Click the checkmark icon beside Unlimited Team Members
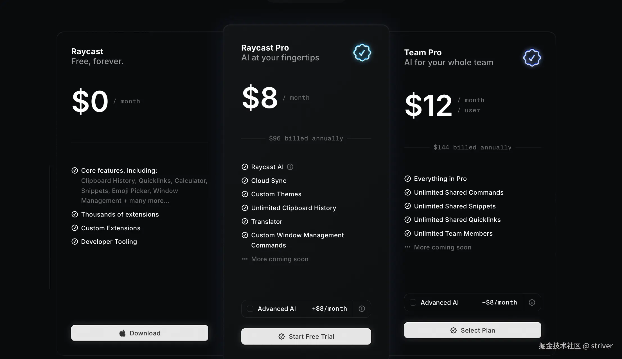The image size is (622, 359). coord(407,233)
